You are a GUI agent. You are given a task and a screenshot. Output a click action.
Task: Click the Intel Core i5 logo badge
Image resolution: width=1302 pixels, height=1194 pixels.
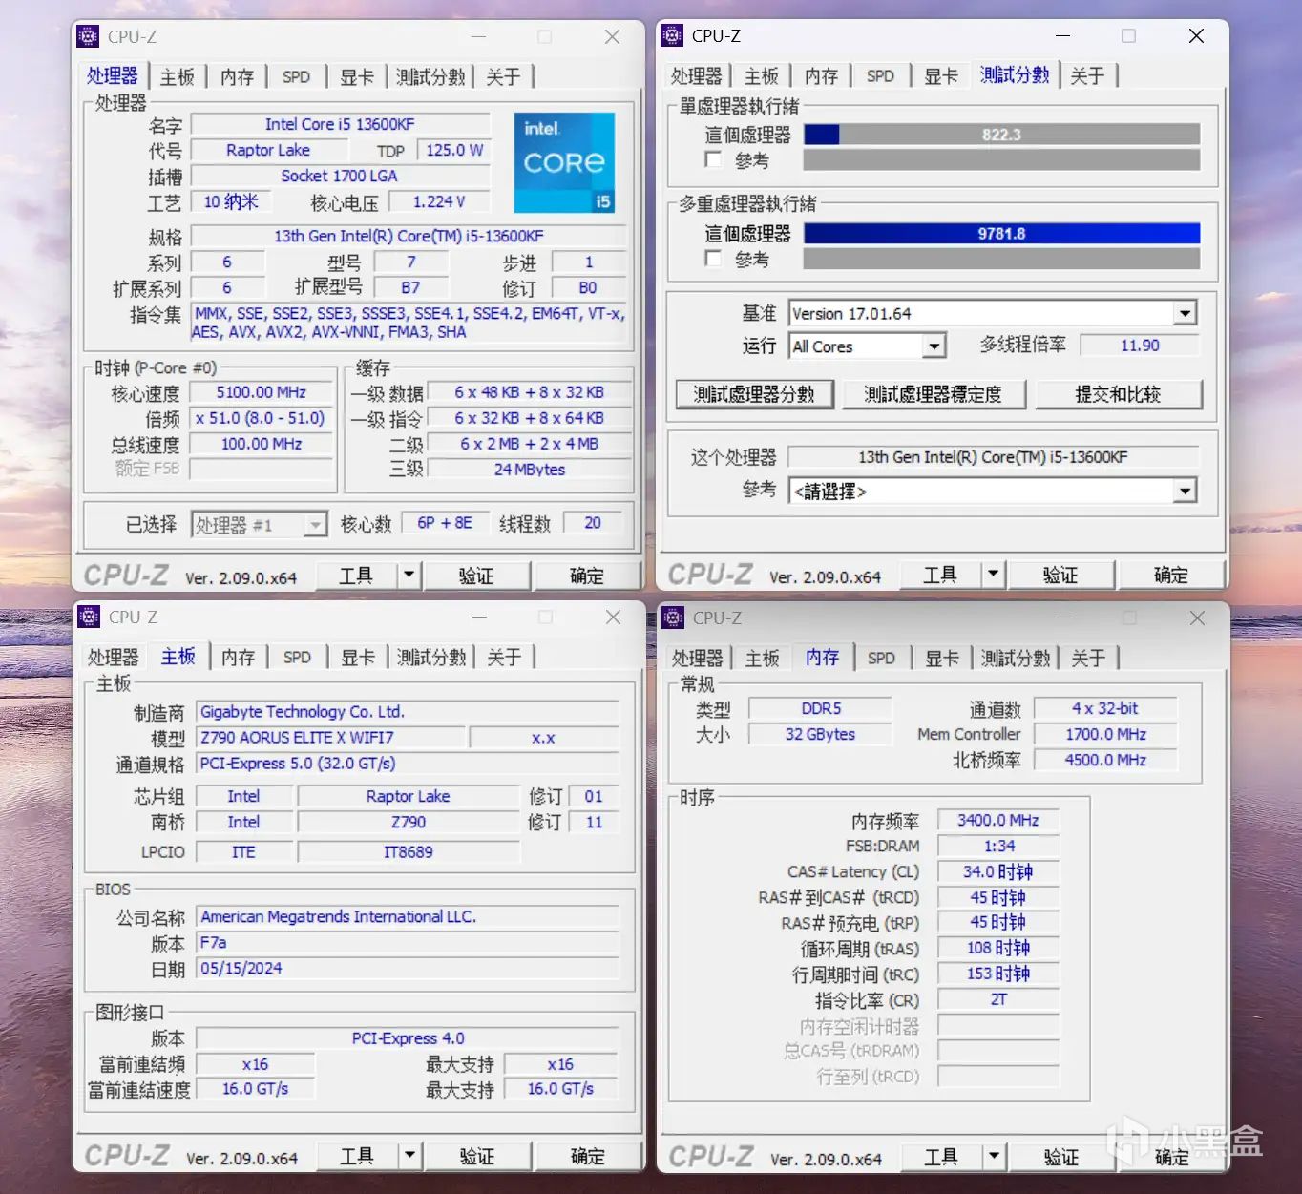(x=564, y=162)
